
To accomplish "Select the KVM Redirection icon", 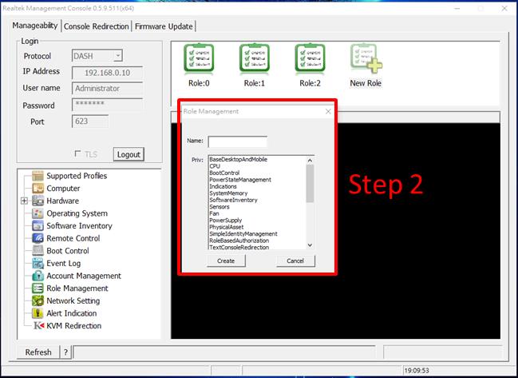I will [38, 326].
